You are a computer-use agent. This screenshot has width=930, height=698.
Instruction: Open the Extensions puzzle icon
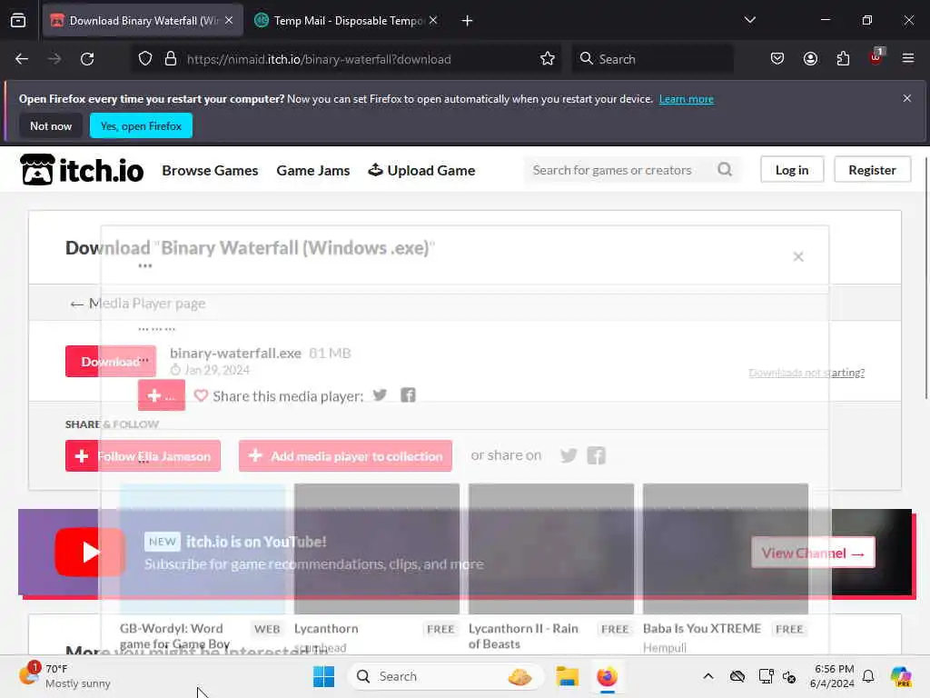843,59
